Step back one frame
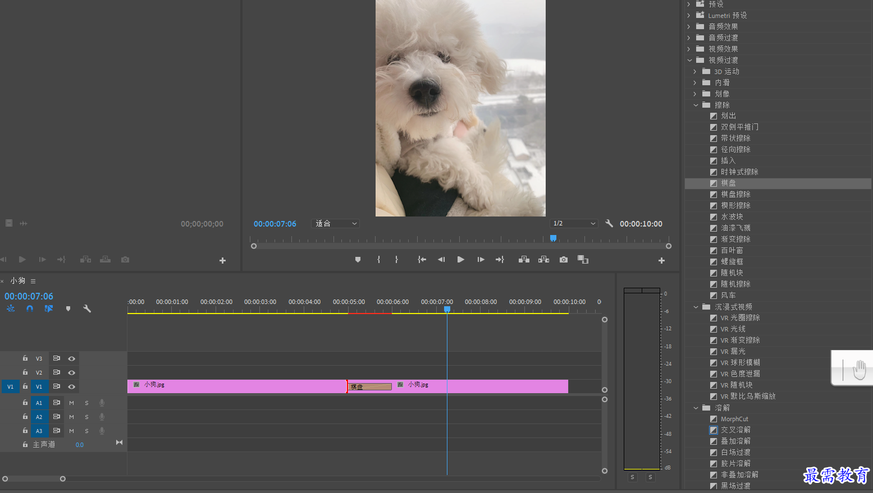Viewport: 873px width, 493px height. [x=441, y=260]
